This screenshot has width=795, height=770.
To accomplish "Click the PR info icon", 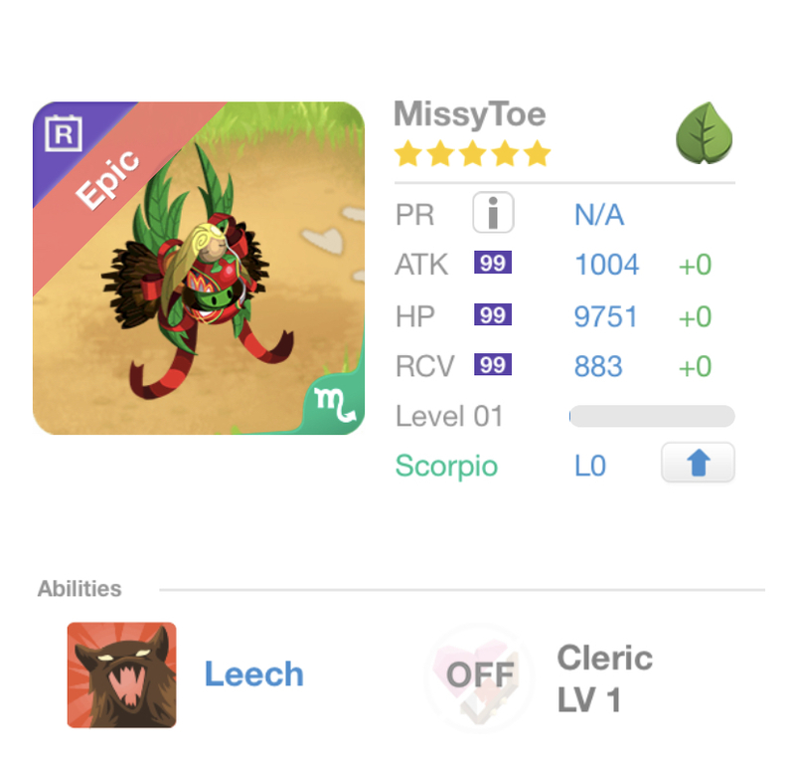I will 492,213.
